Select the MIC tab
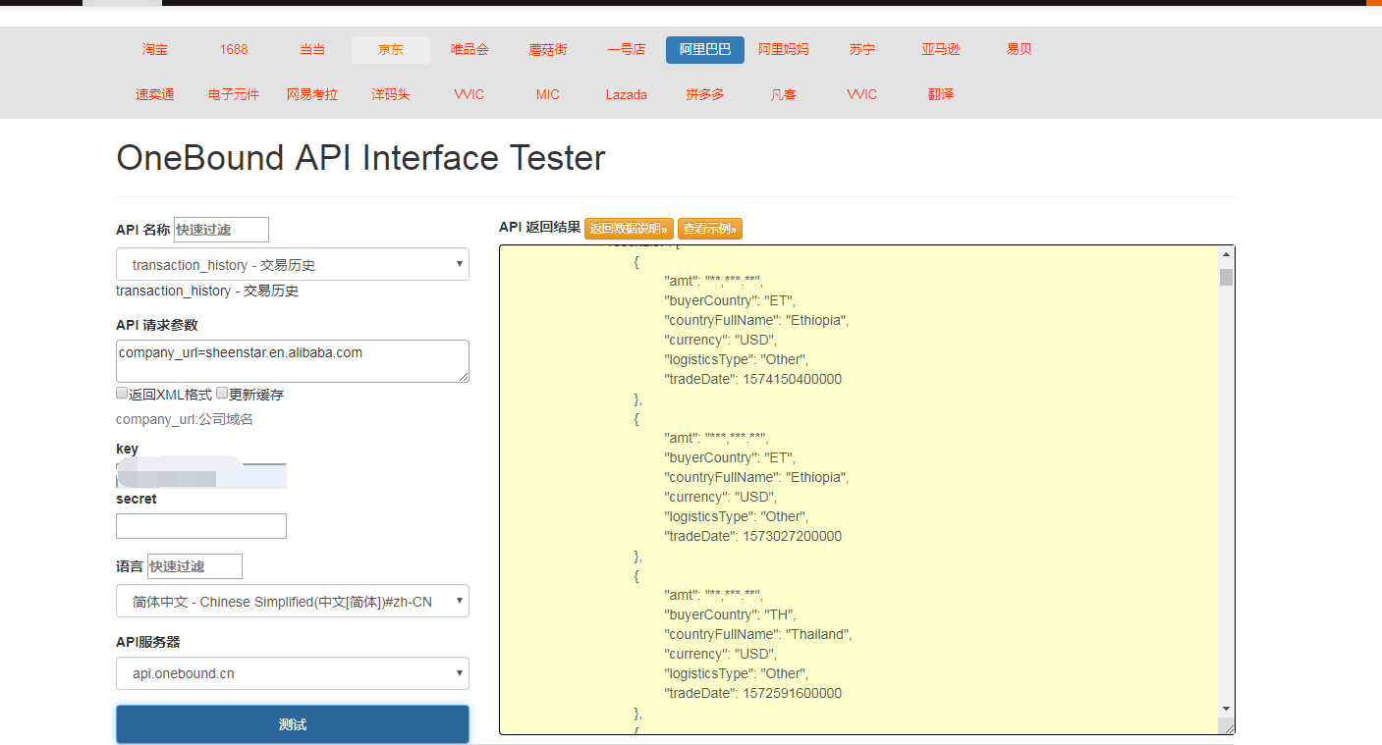The width and height of the screenshot is (1382, 745). [548, 94]
